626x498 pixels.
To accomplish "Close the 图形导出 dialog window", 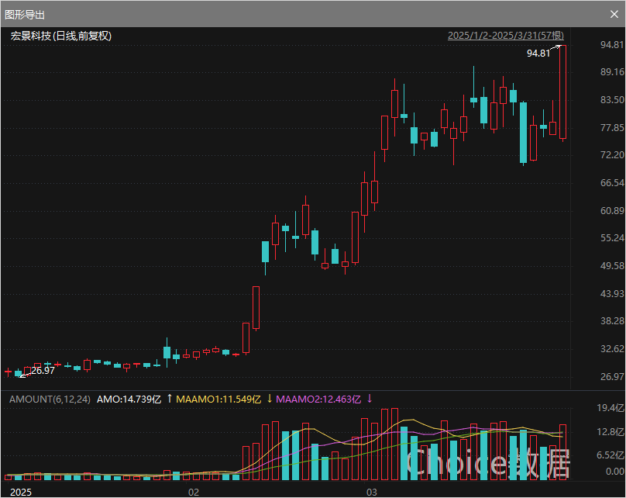I will 614,15.
